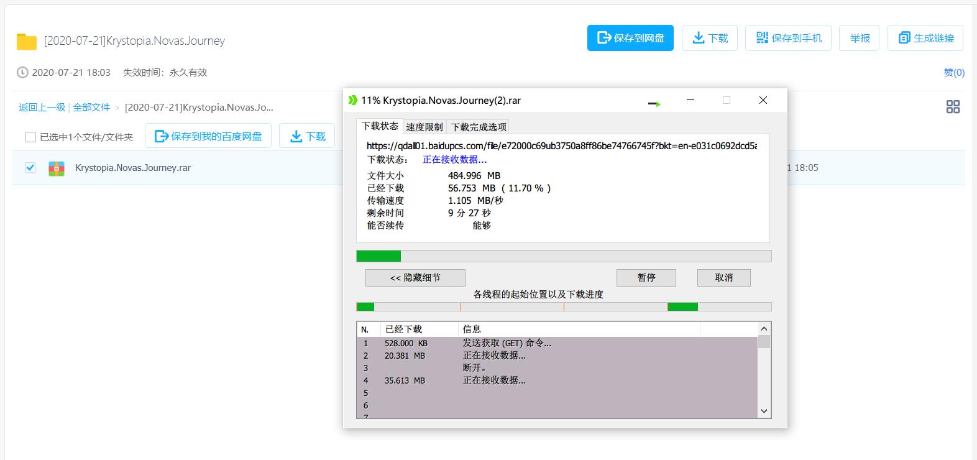977x460 pixels.
Task: Click the clock icon next to 2020-07-21 18:03
Action: click(x=22, y=73)
